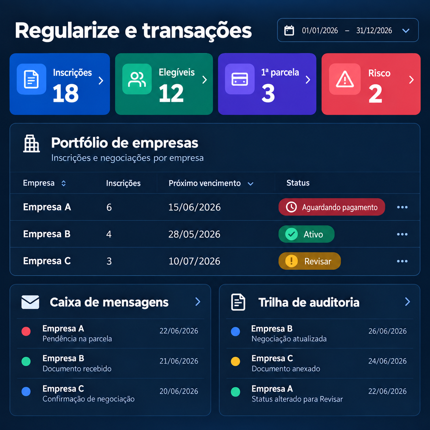
Task: Click the red dot beside Pendência na parcela
Action: [x=26, y=331]
